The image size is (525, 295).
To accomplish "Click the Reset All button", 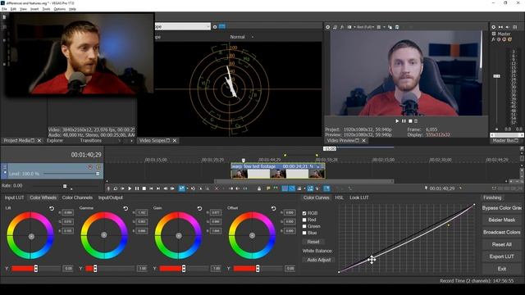I will [x=502, y=244].
